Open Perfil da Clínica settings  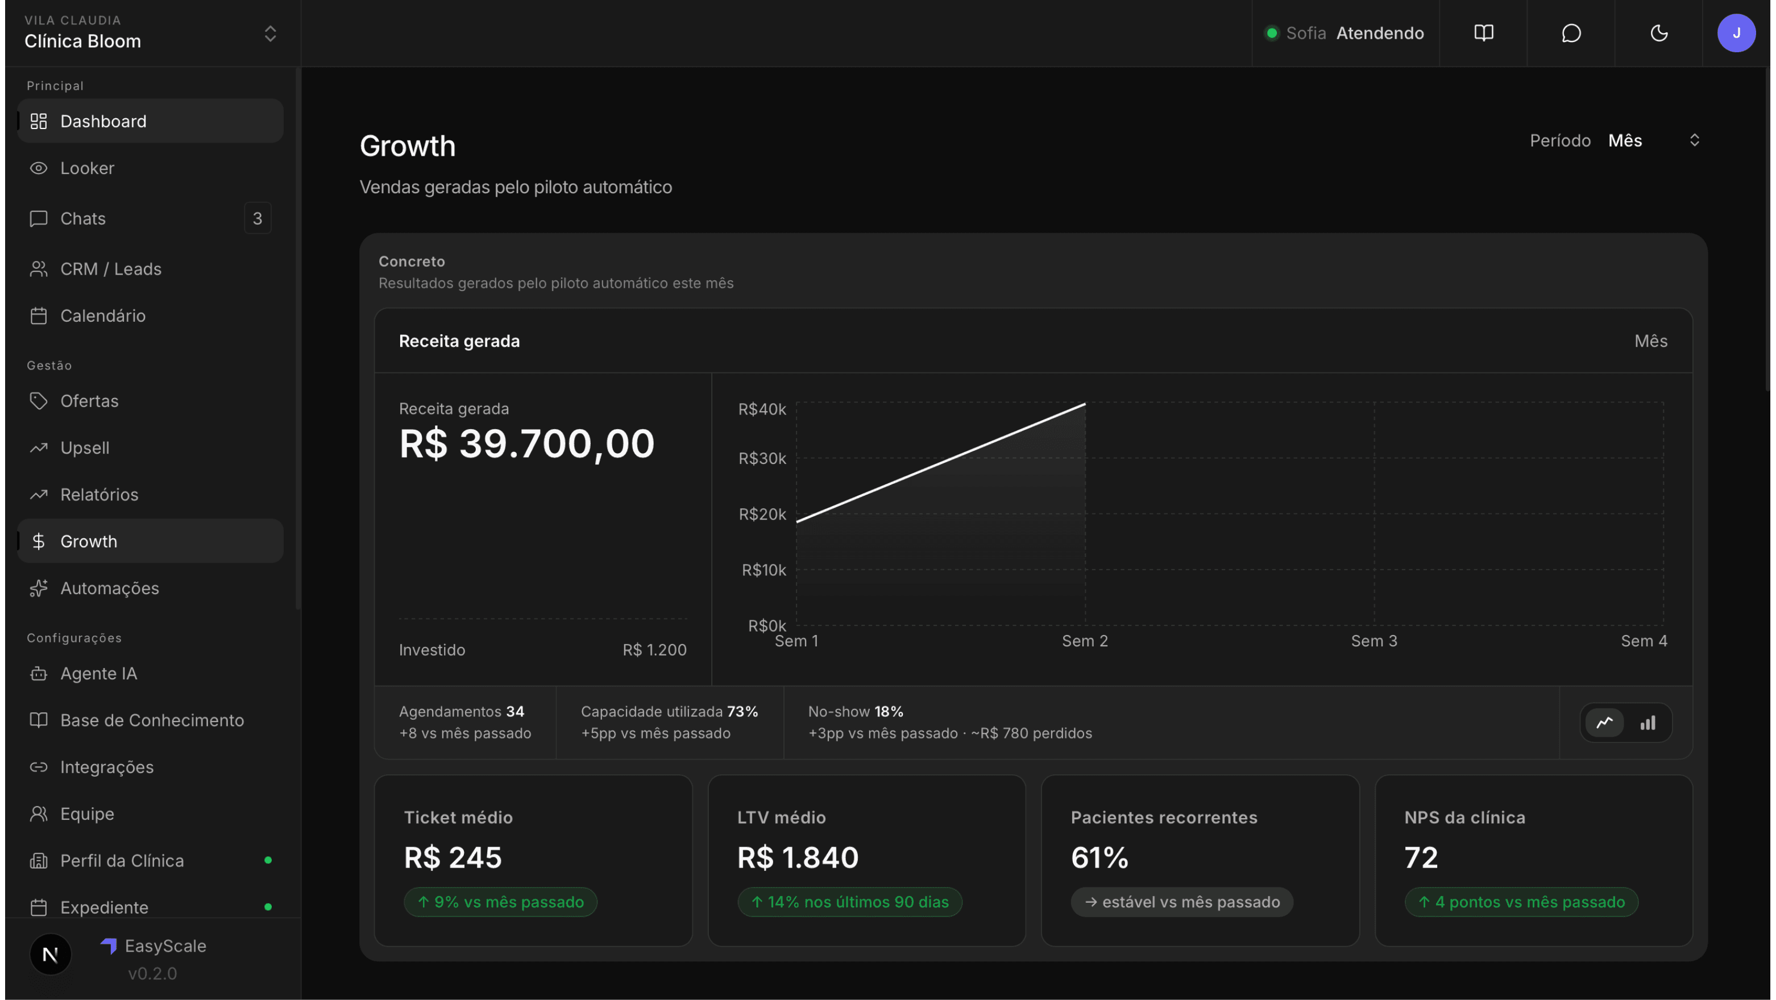150,861
